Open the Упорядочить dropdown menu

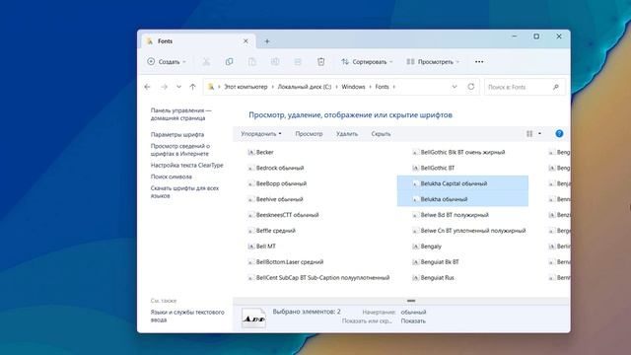click(x=261, y=134)
